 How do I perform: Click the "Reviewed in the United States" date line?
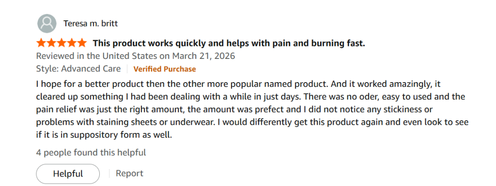[136, 56]
